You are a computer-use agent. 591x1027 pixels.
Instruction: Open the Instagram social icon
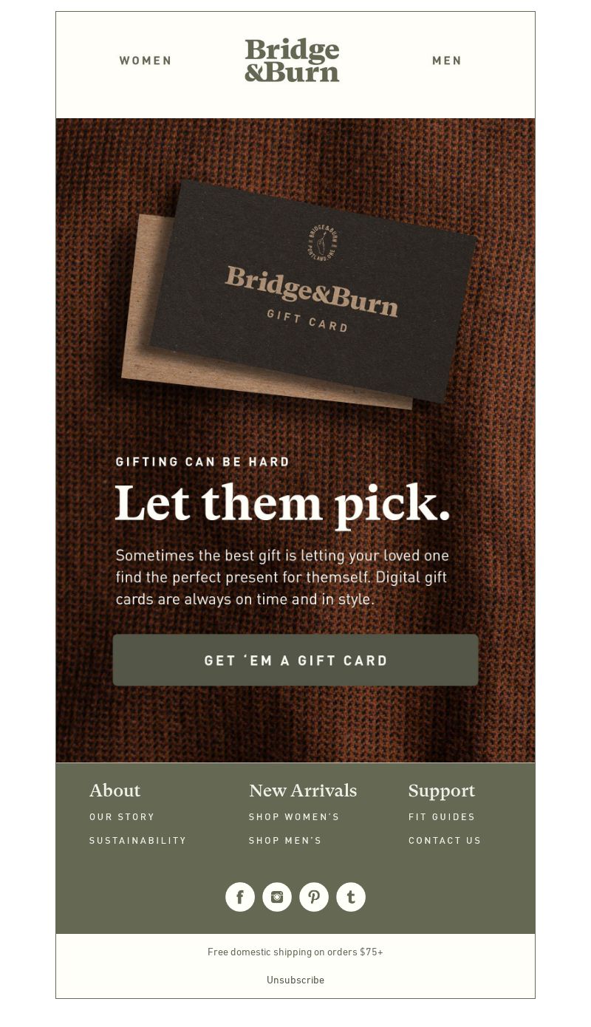[x=277, y=897]
